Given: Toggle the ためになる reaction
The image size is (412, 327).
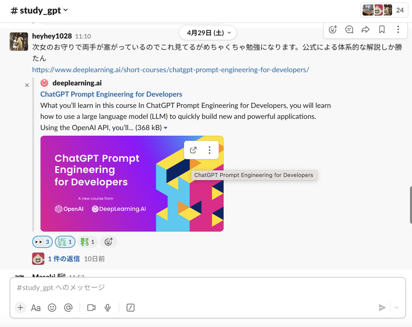Looking at the screenshot, I should 65,242.
